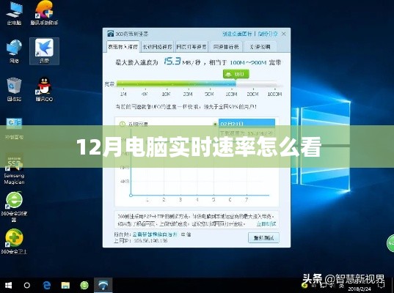Click the Windows Start button

(x=8, y=286)
